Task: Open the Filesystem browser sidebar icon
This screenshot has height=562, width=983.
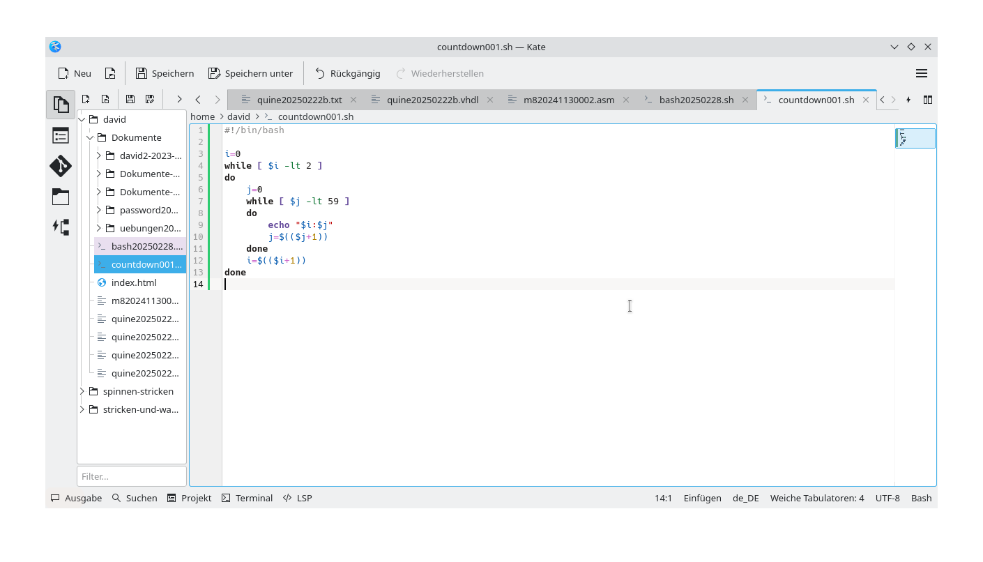Action: [60, 196]
